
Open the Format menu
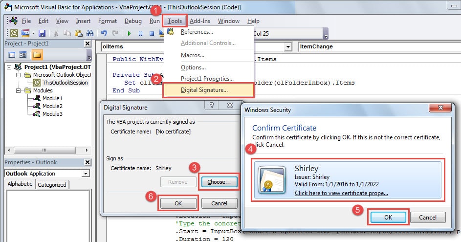pos(108,21)
